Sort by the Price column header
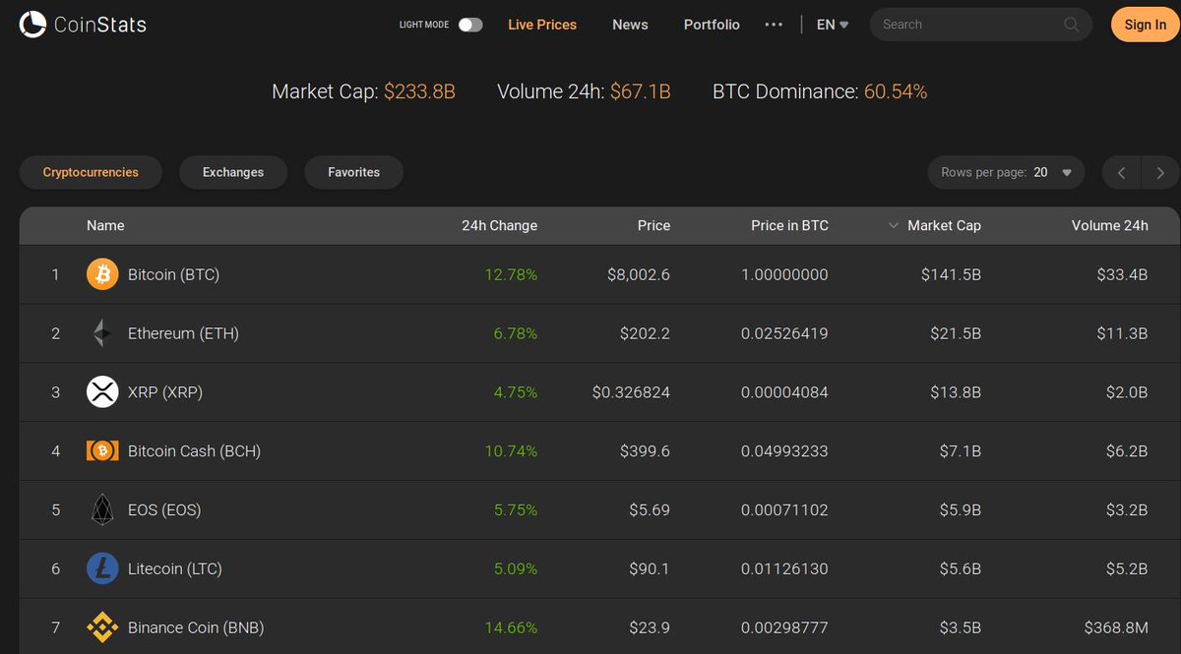This screenshot has width=1181, height=654. pyautogui.click(x=653, y=225)
